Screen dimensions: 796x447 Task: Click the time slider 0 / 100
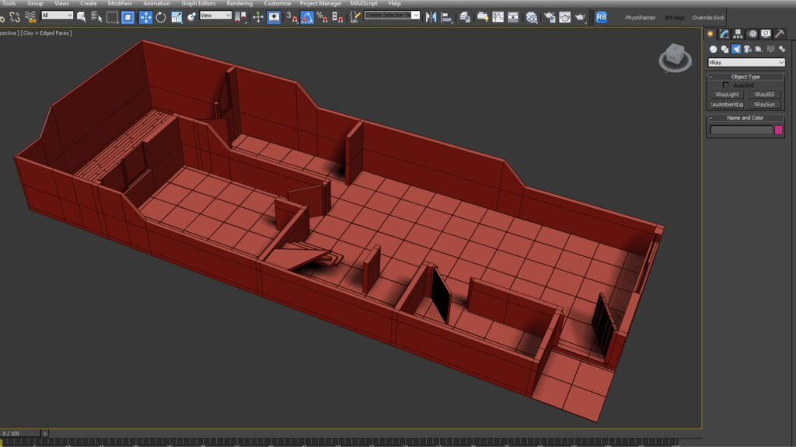tap(20, 433)
